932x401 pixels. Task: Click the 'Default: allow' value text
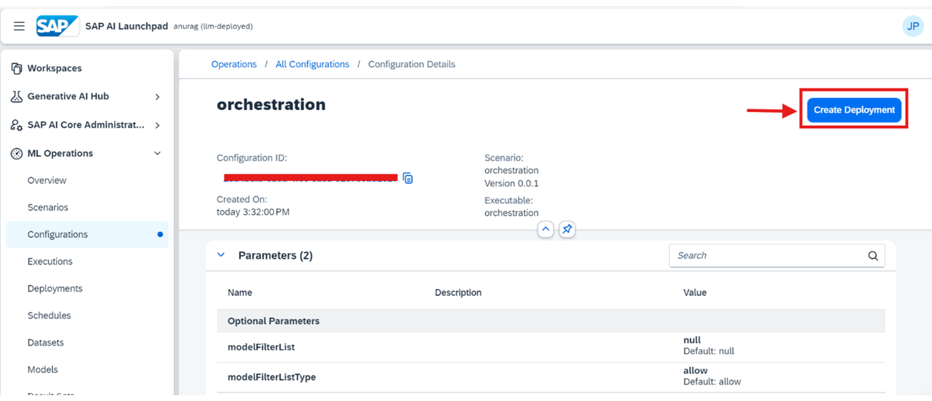[712, 382]
